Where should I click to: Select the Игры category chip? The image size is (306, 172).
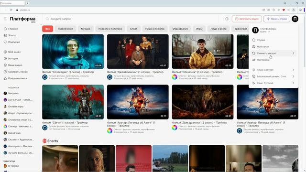[x=199, y=29]
